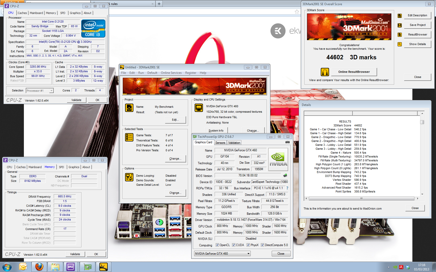Click the Online ResultBrowser button

pyautogui.click(x=354, y=72)
